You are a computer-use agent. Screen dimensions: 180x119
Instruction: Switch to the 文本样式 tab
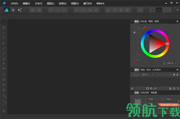(157, 70)
